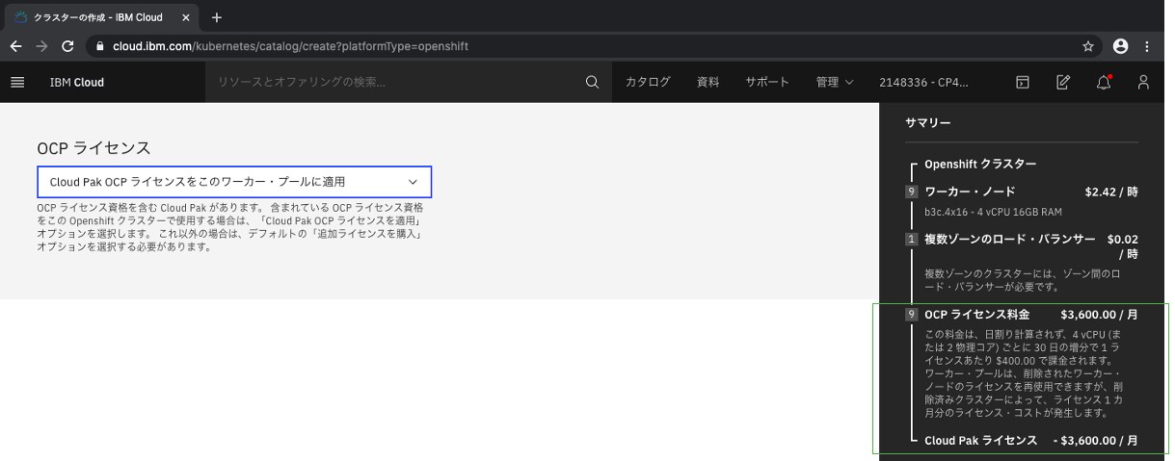Open the サポート menu item

(x=767, y=82)
